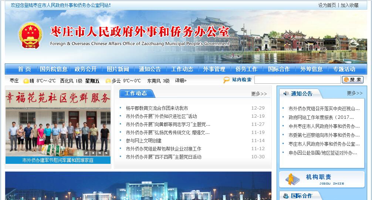This screenshot has width=372, height=200.
Task: Click the magnifier icon beside 站内检索
Action: [x=226, y=80]
